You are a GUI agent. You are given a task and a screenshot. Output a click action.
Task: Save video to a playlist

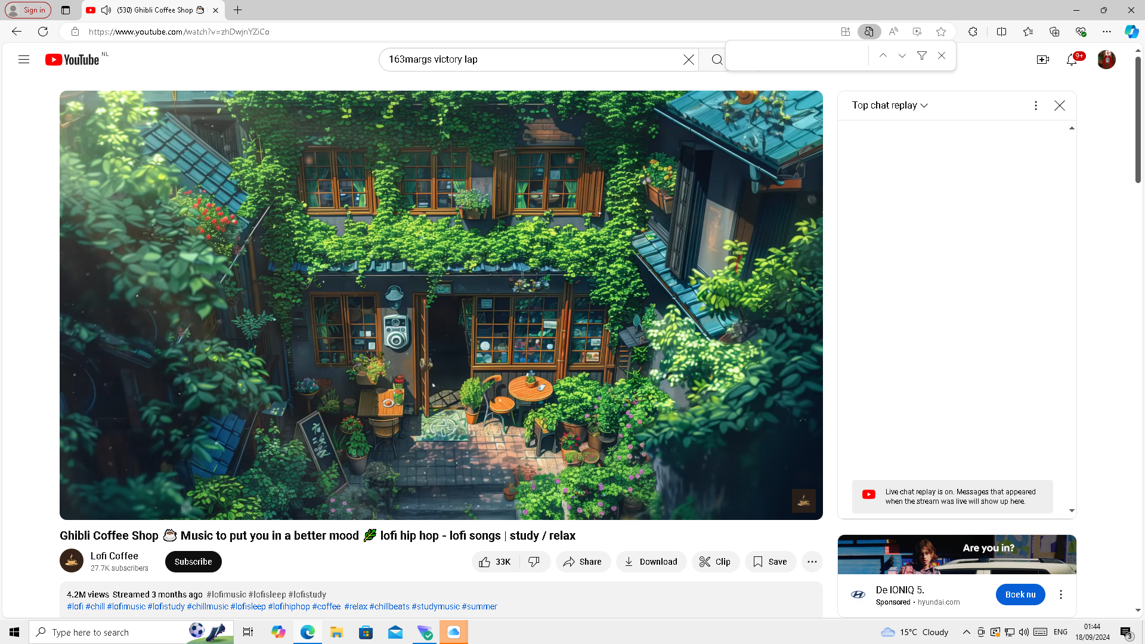click(x=770, y=562)
